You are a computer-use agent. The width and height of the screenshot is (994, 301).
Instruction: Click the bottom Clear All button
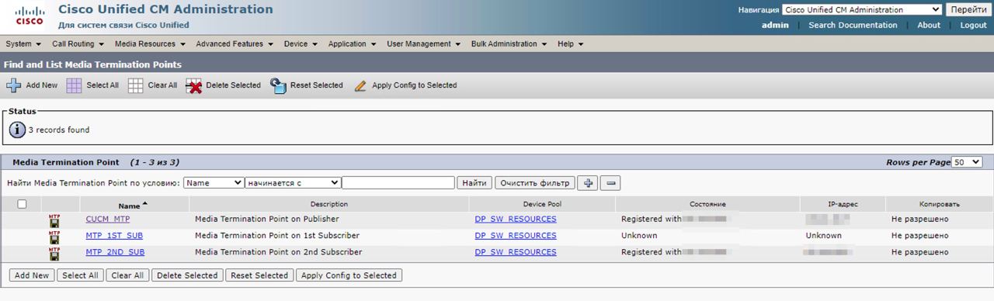(127, 275)
